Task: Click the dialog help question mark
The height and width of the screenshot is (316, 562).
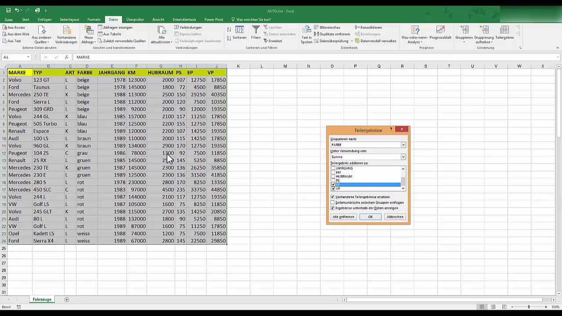Action: tap(391, 130)
